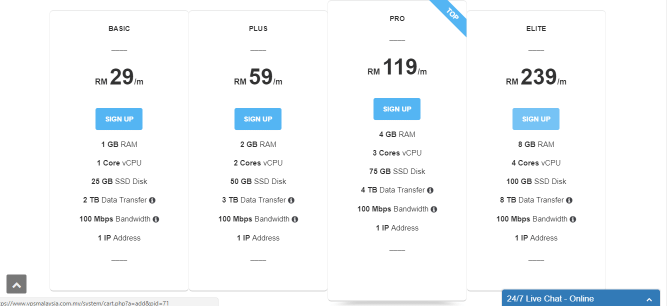Click the info icon beside Basic plan Bandwidth
The width and height of the screenshot is (667, 306).
click(155, 219)
